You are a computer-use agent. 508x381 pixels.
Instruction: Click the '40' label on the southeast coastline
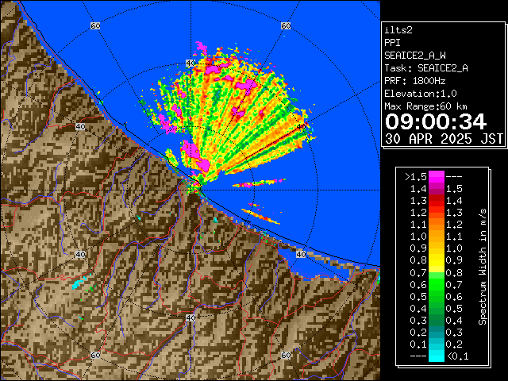(301, 254)
